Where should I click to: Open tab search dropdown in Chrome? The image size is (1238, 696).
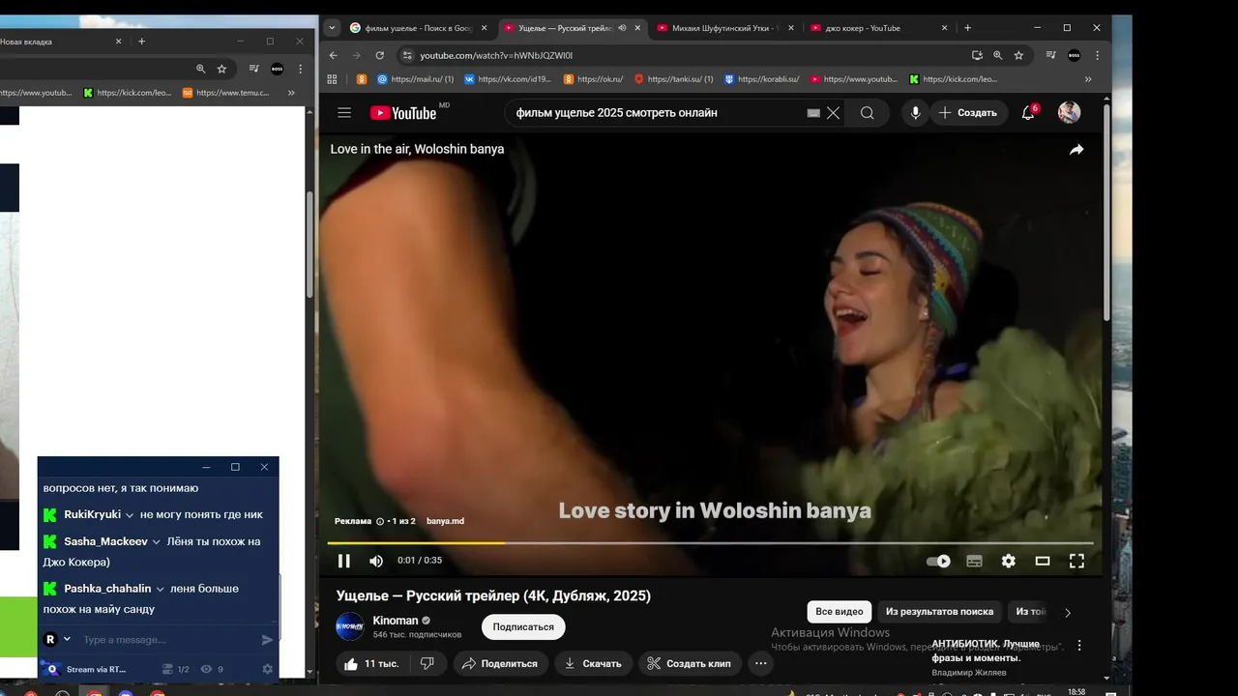click(332, 28)
